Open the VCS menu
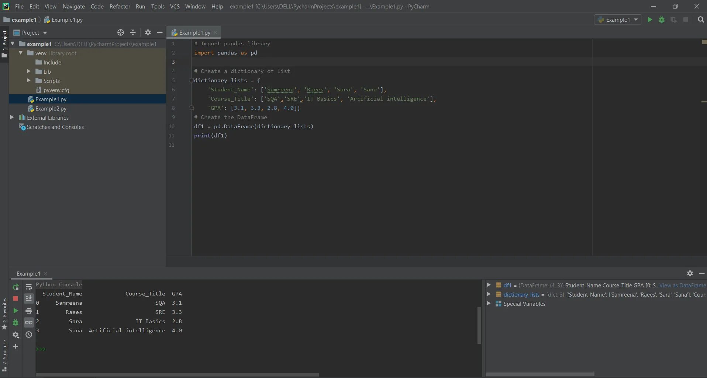Viewport: 707px width, 378px height. pyautogui.click(x=175, y=6)
